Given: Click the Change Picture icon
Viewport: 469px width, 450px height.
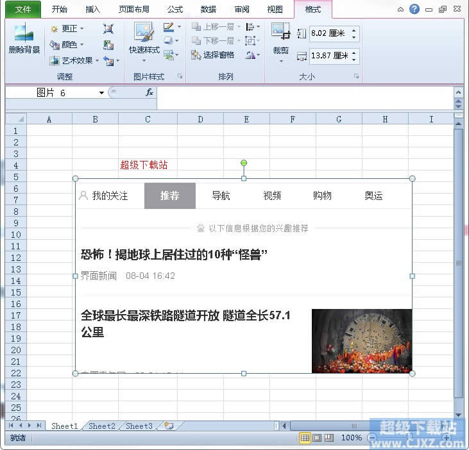Looking at the screenshot, I should pyautogui.click(x=108, y=45).
